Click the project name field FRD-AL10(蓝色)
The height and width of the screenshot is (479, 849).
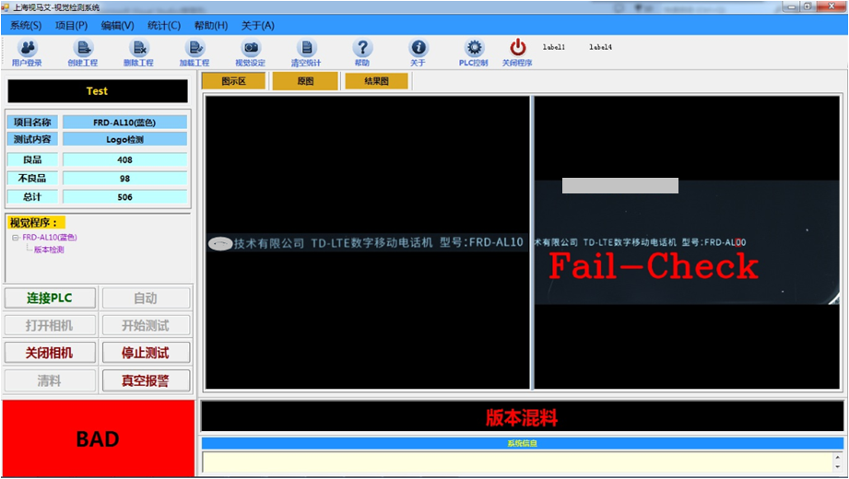pyautogui.click(x=124, y=123)
